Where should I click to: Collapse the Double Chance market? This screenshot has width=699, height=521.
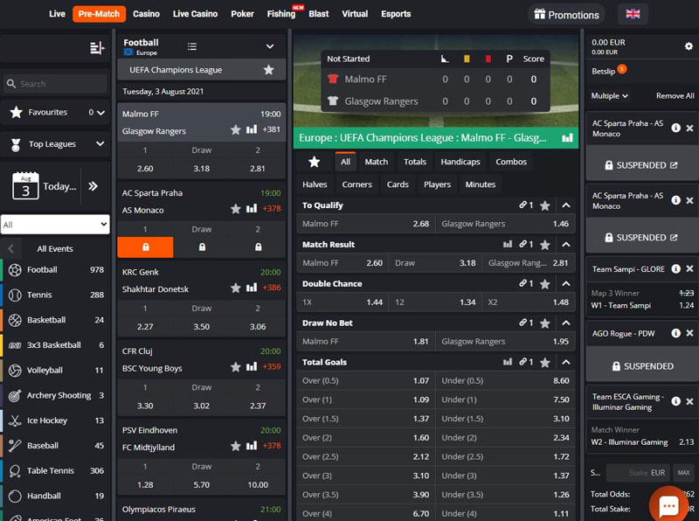point(565,284)
